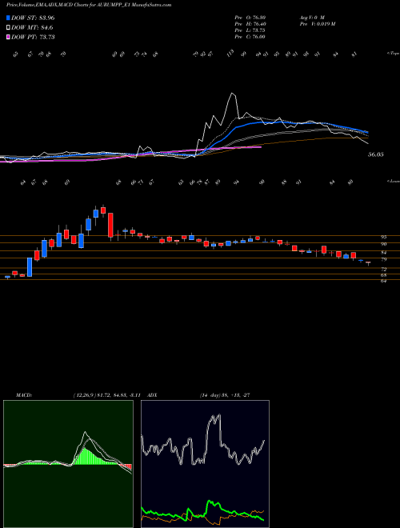Click the 113 top-value label above price peak
Viewport: 400px width, 528px height.
[230, 54]
